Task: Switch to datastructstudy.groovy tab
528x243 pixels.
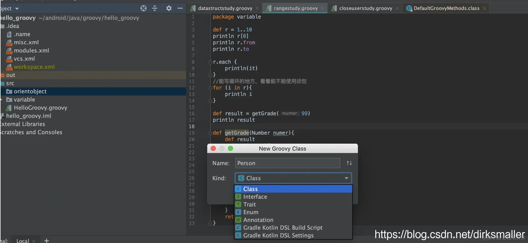Action: (x=225, y=8)
